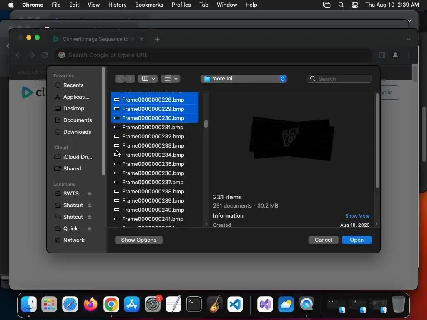Select Desktop in the sidebar
The height and width of the screenshot is (320, 427).
[73, 109]
